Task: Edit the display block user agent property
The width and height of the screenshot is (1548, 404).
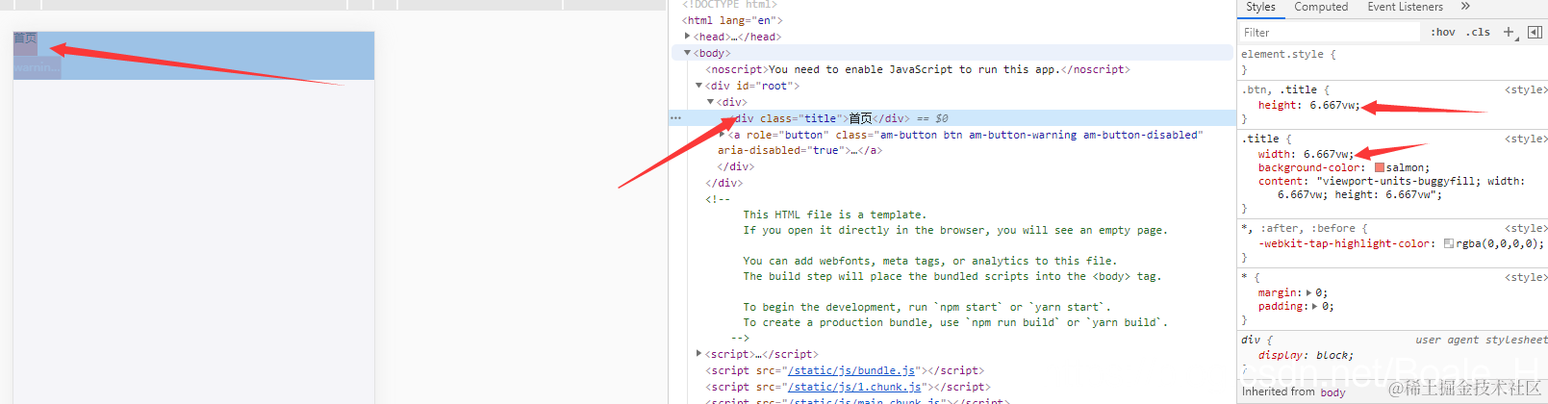Action: (1305, 355)
